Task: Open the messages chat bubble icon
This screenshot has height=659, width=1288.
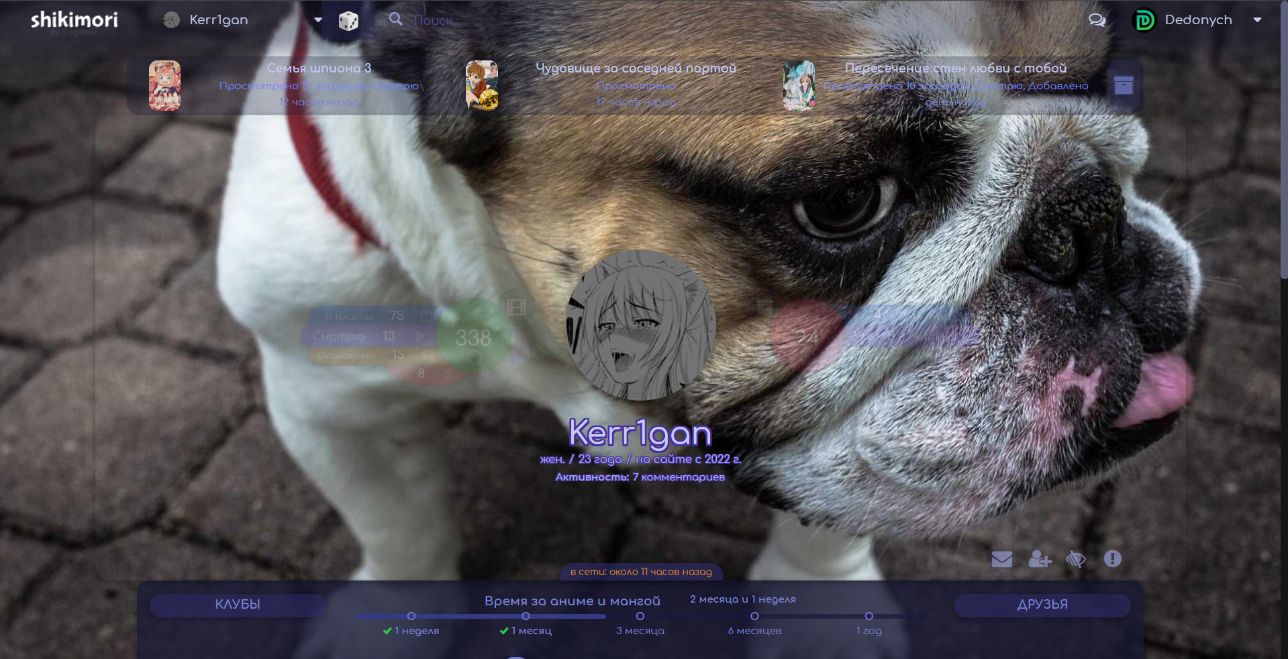Action: 1097,20
